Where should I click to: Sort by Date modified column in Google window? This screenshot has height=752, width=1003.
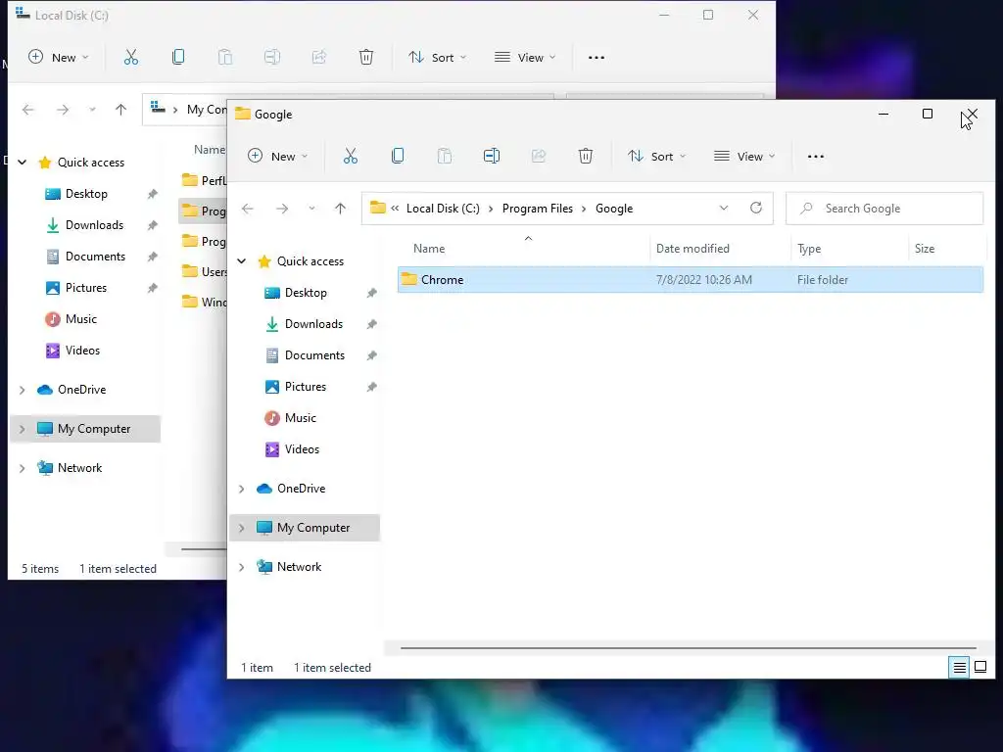tap(693, 249)
